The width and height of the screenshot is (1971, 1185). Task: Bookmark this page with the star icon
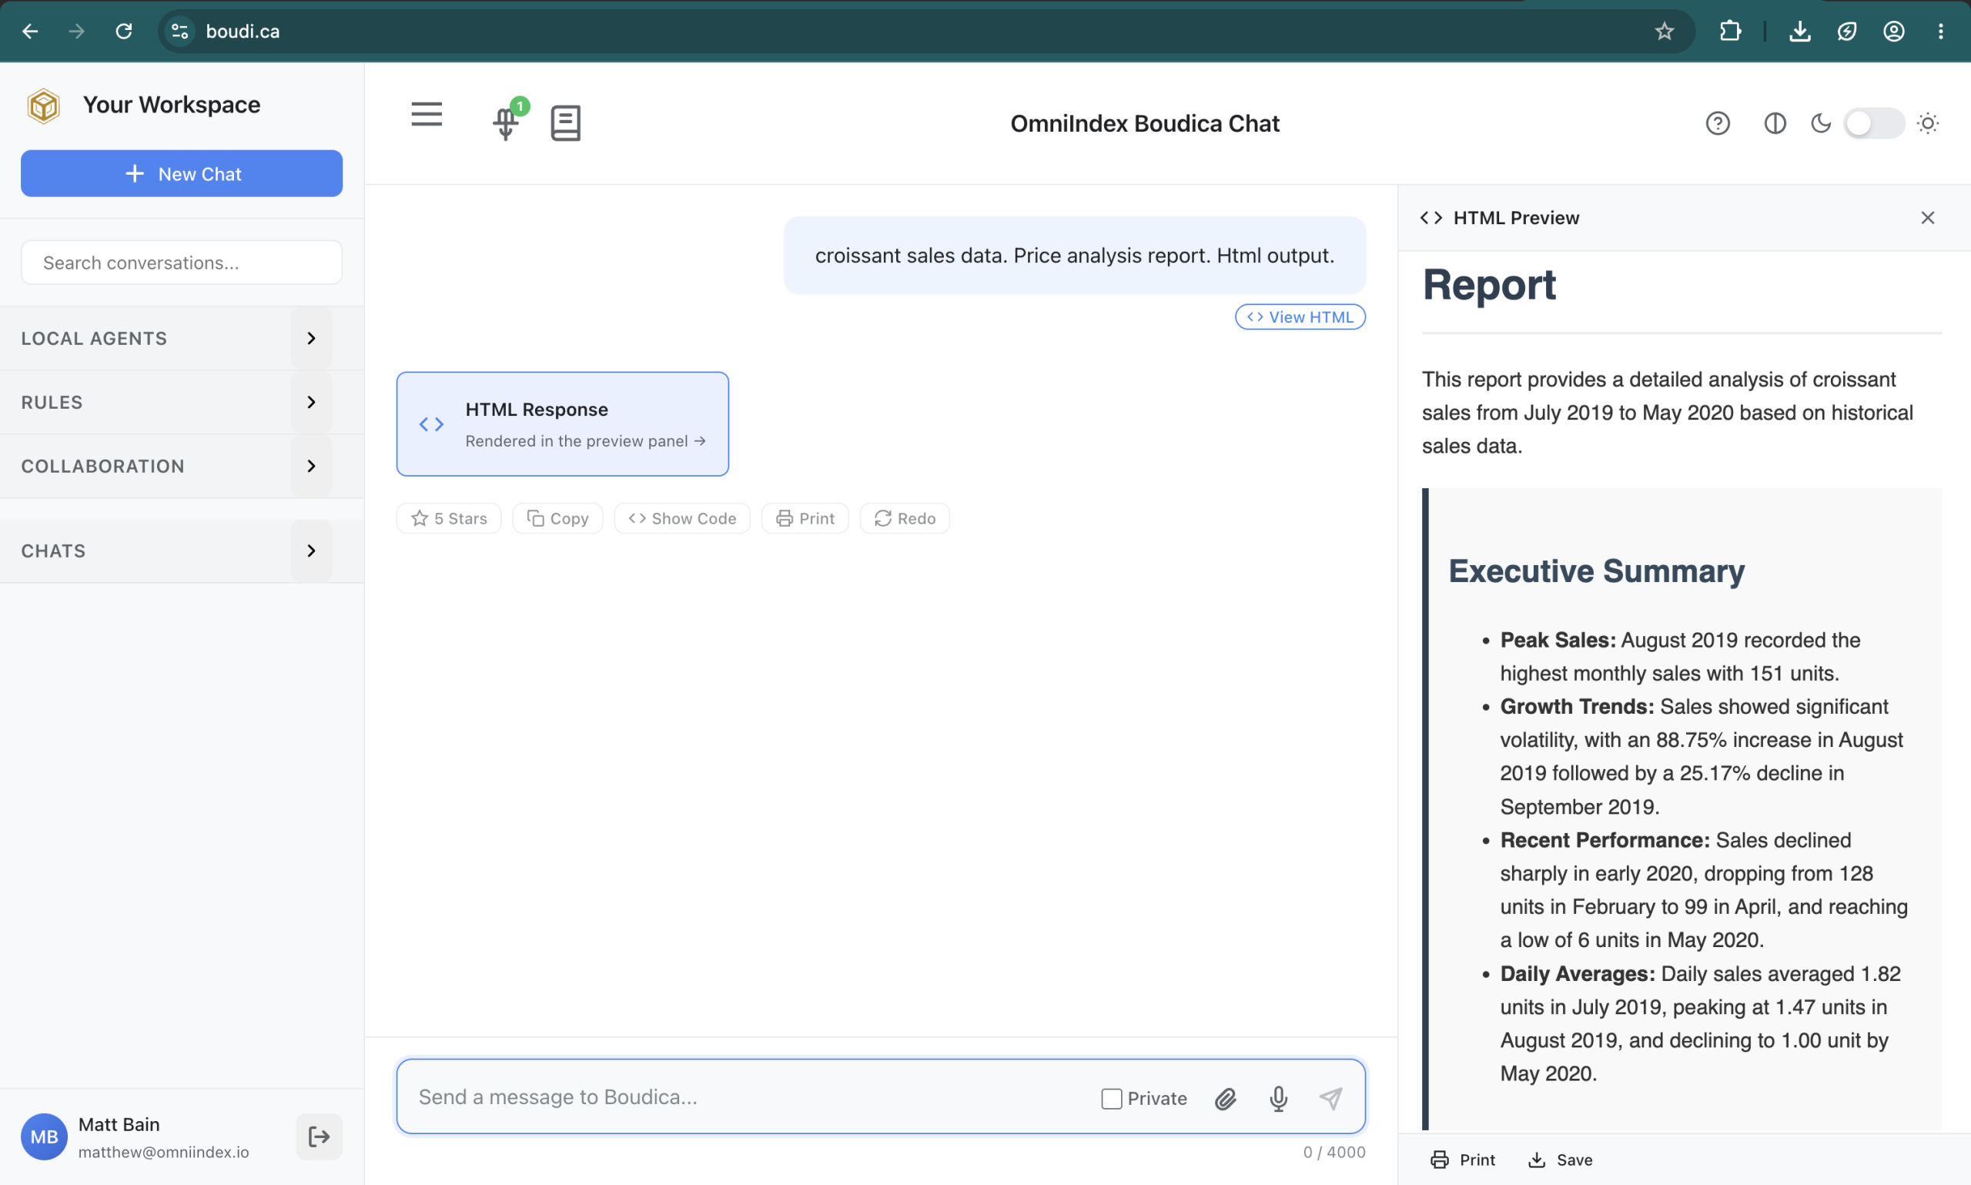coord(1665,31)
